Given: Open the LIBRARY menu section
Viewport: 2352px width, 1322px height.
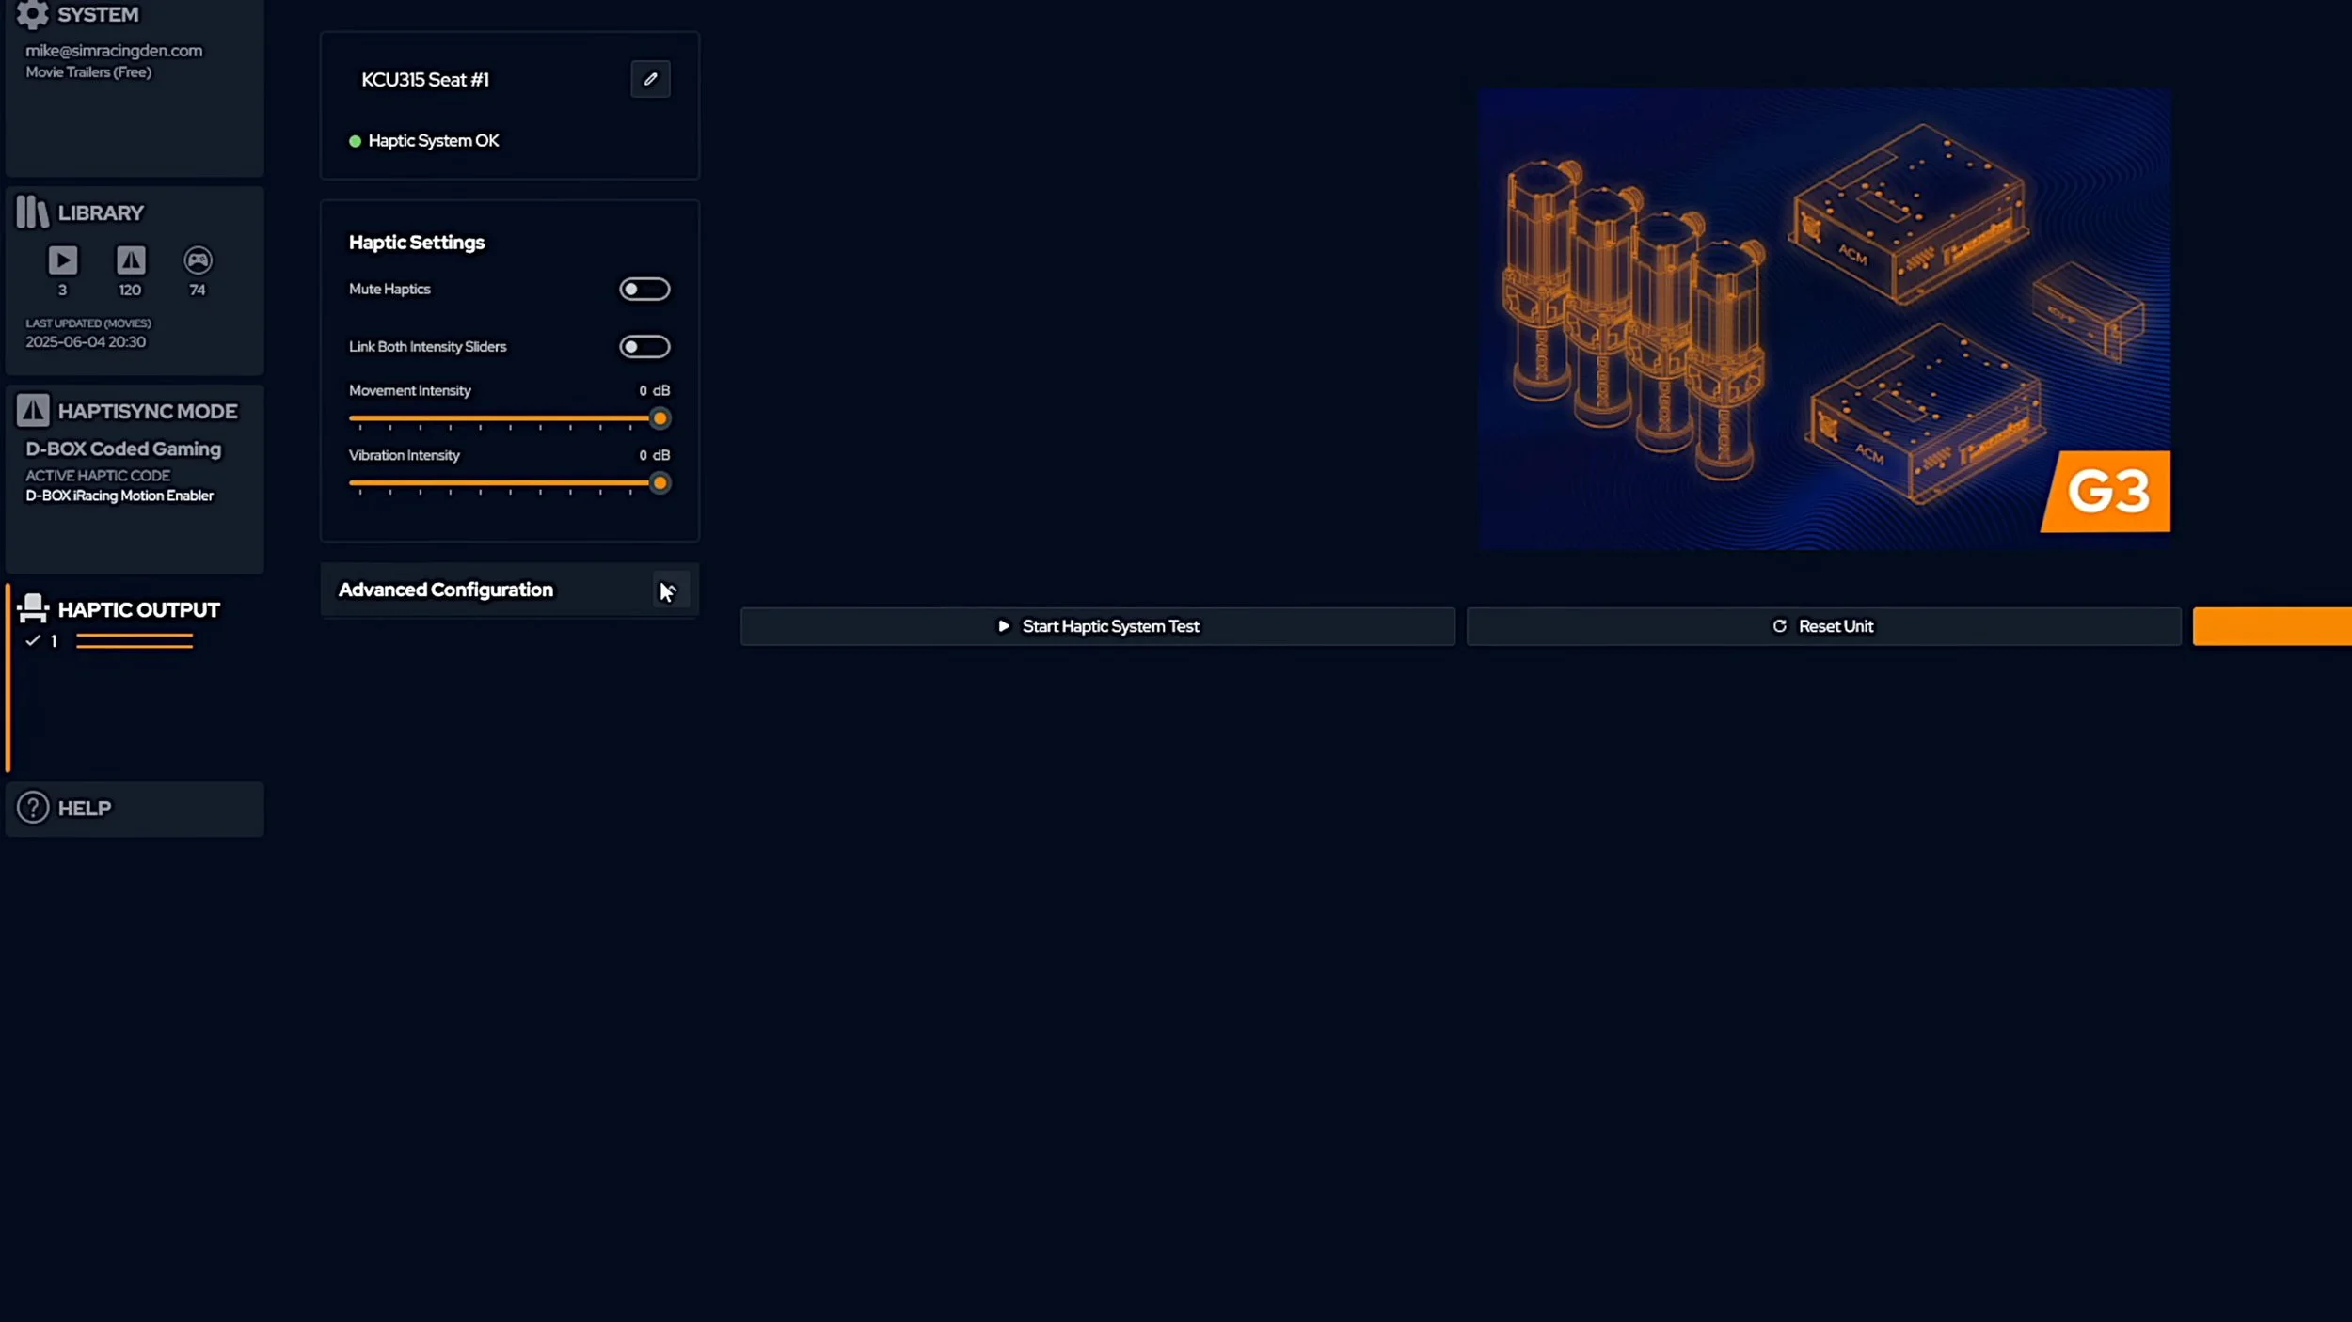Looking at the screenshot, I should [x=135, y=280].
